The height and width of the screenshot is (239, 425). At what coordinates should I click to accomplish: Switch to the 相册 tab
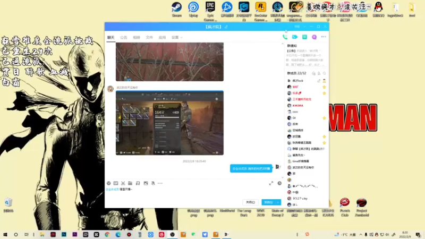[x=137, y=38]
